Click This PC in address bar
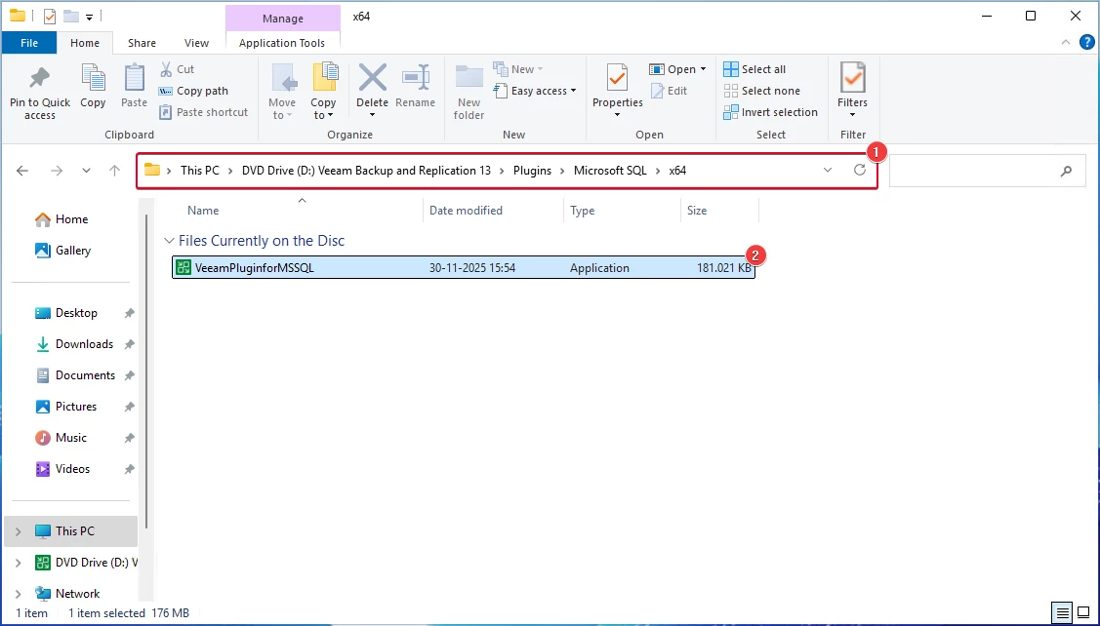The image size is (1100, 626). 200,171
